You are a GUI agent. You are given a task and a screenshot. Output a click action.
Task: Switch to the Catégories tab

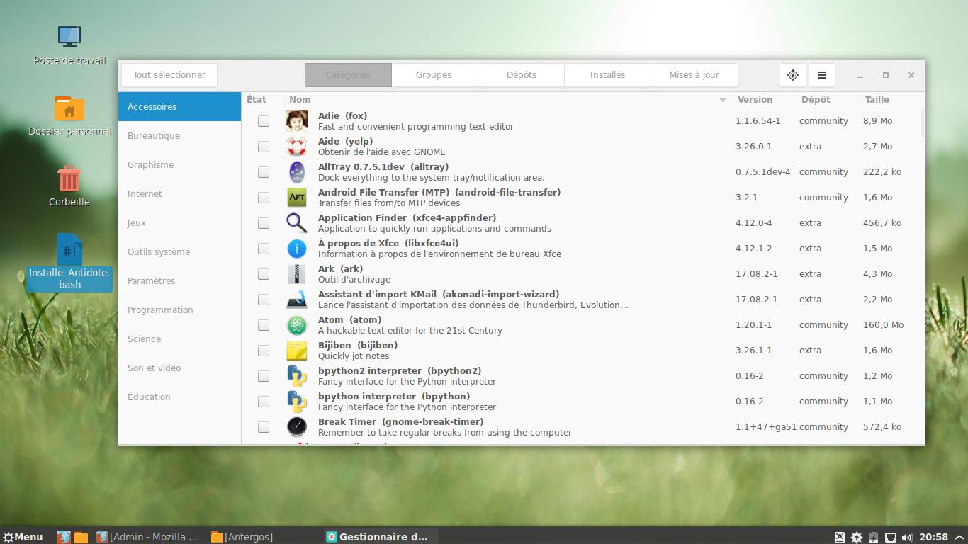[x=348, y=75]
